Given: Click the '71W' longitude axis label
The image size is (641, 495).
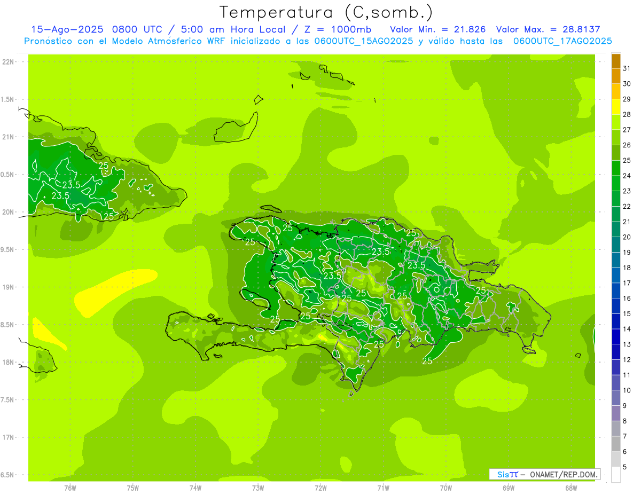Looking at the screenshot, I should pyautogui.click(x=383, y=488).
